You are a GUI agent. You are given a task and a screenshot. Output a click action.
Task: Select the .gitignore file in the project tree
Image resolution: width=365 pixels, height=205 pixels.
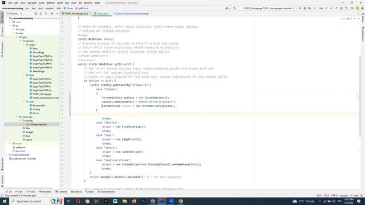click(x=21, y=147)
